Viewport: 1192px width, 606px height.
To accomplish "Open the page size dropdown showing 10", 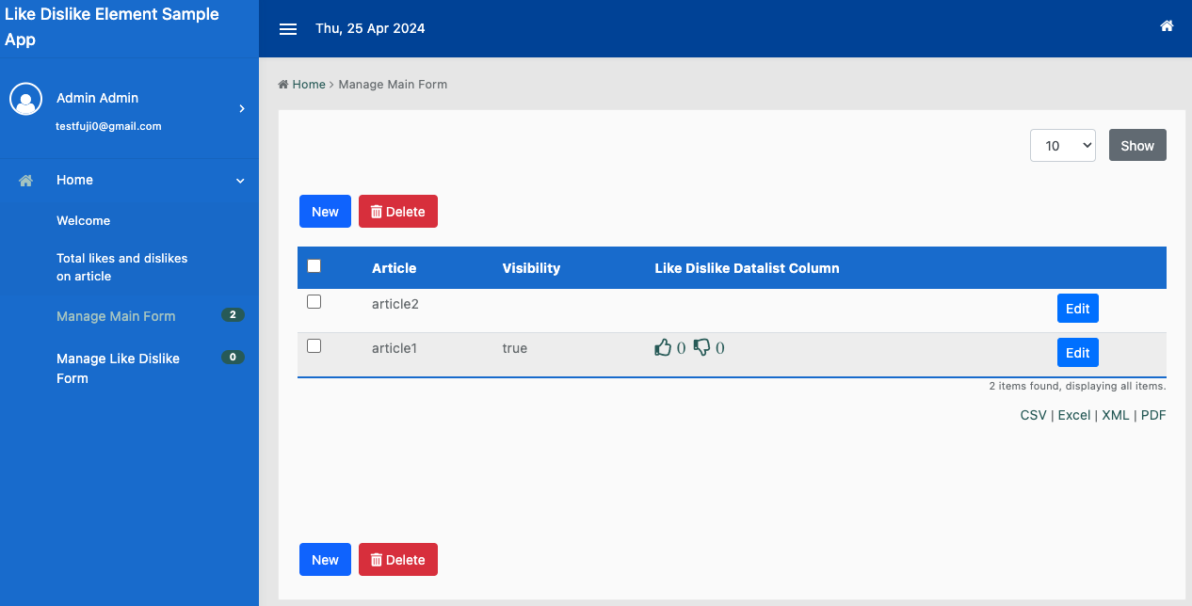I will pyautogui.click(x=1062, y=146).
